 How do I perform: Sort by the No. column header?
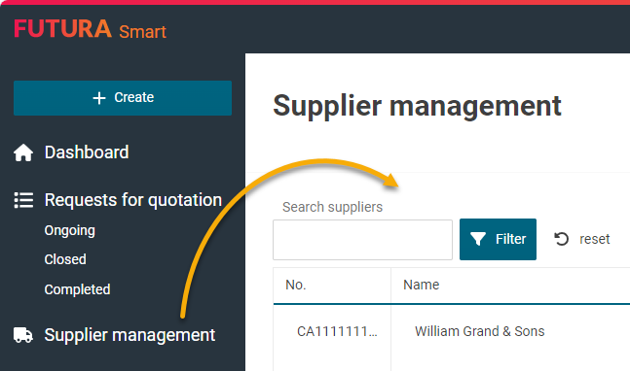point(296,285)
